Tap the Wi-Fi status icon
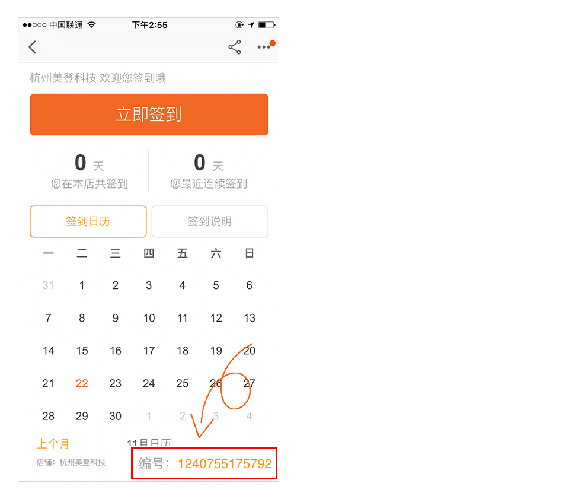This screenshot has width=569, height=499. point(92,25)
